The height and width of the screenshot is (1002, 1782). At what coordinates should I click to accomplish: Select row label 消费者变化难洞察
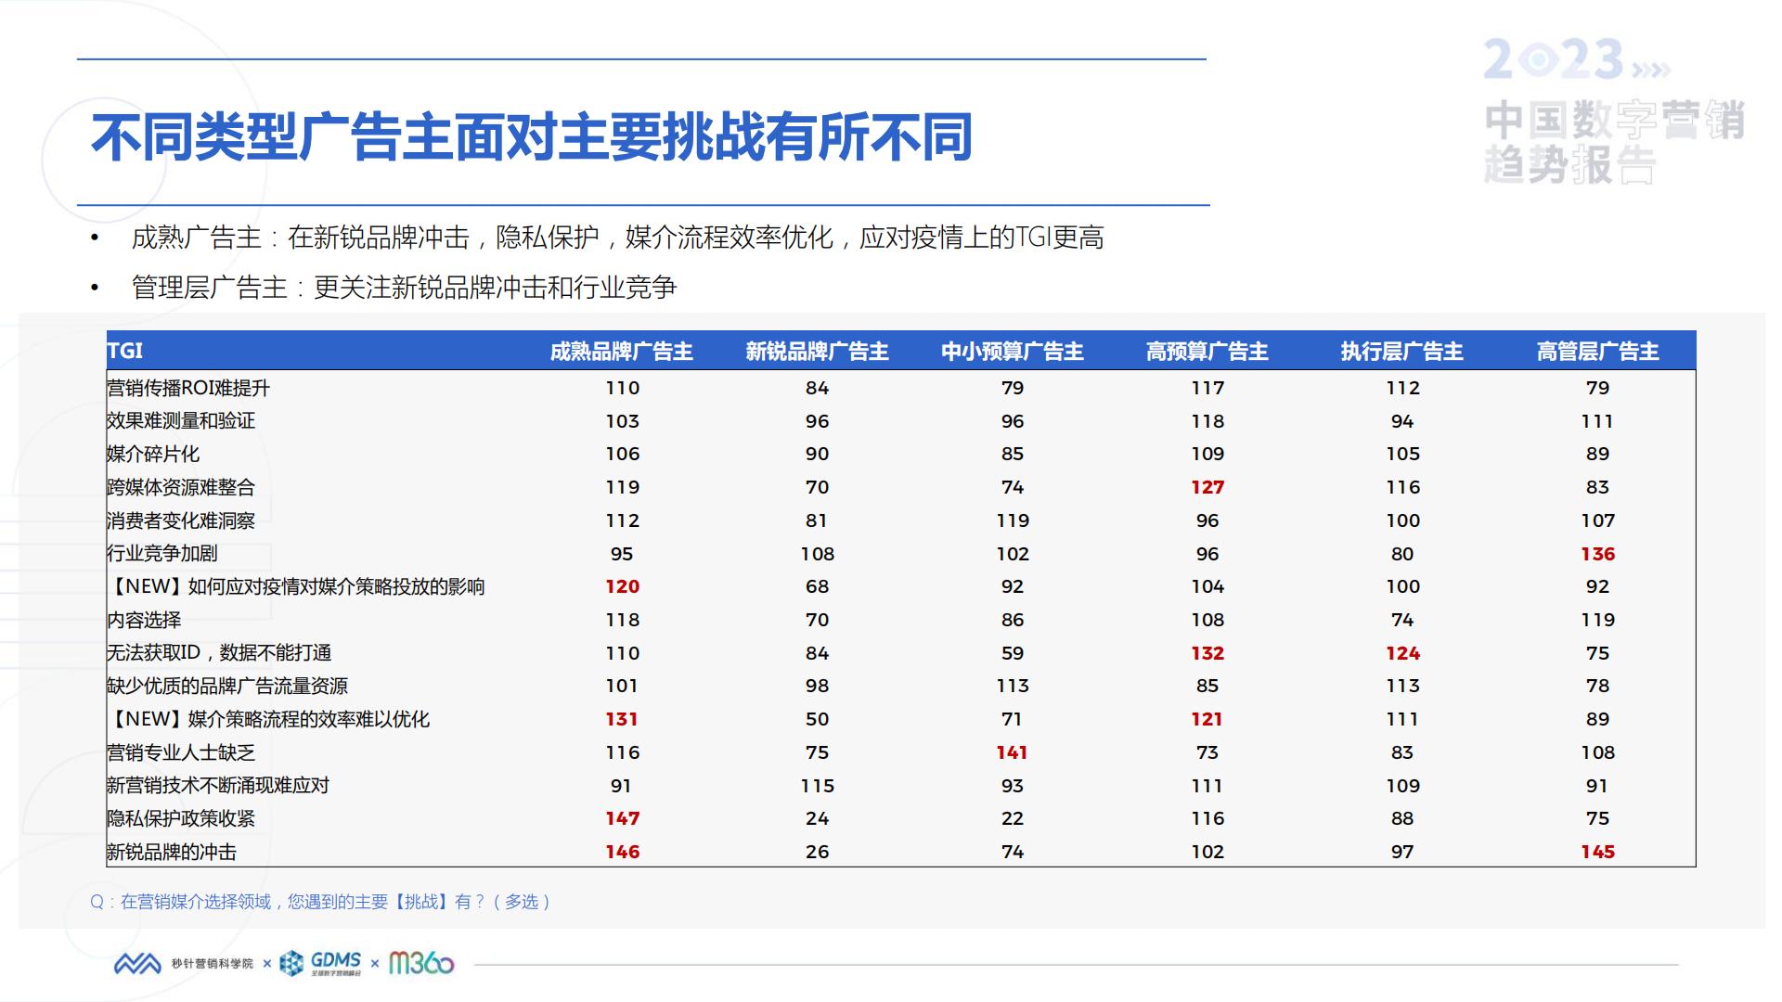pyautogui.click(x=181, y=520)
